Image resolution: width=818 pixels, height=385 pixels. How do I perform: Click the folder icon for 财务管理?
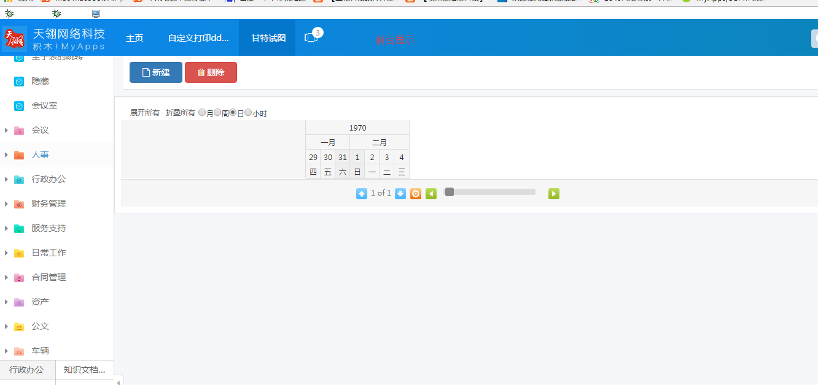pos(19,204)
